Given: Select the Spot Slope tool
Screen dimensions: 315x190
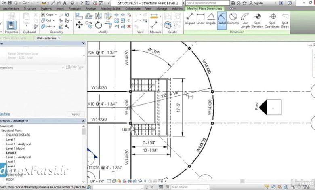Looking at the screenshot, I should pos(285,20).
